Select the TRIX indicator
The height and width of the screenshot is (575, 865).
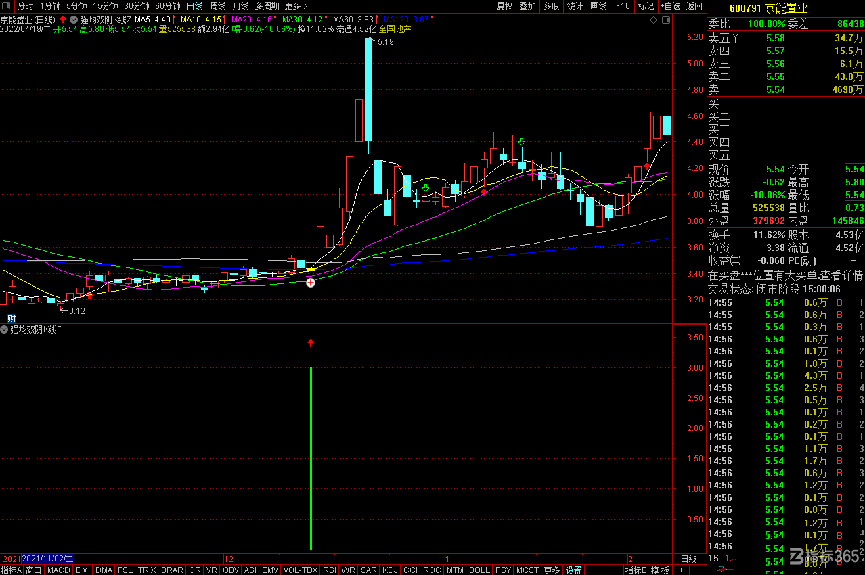[x=147, y=570]
